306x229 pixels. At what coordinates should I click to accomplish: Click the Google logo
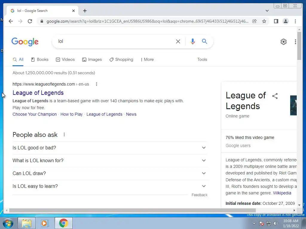(x=25, y=42)
